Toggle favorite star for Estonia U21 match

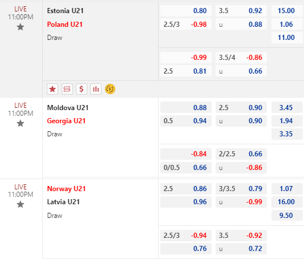(21, 27)
